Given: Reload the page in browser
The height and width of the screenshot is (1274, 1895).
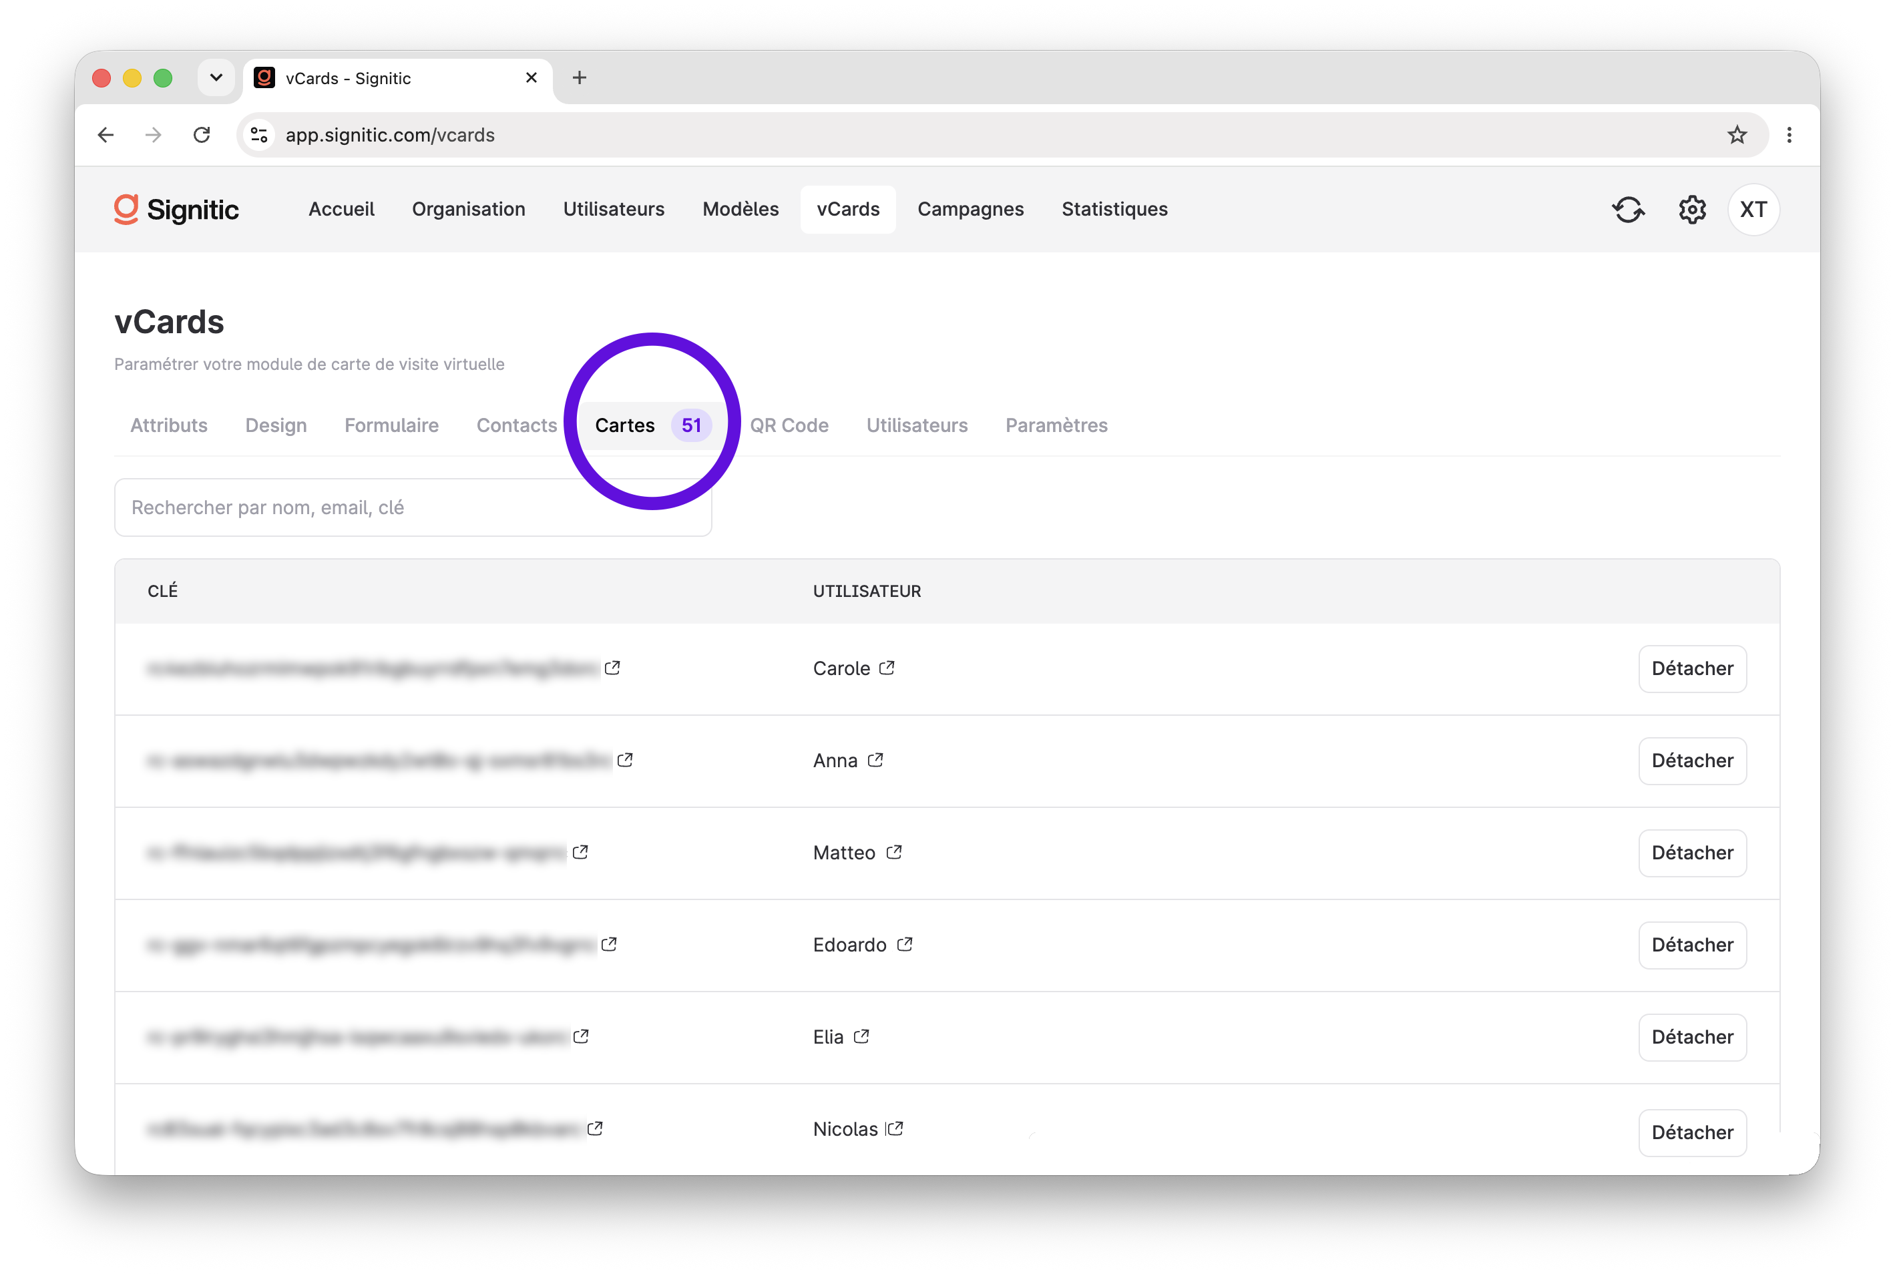Looking at the screenshot, I should pyautogui.click(x=202, y=135).
